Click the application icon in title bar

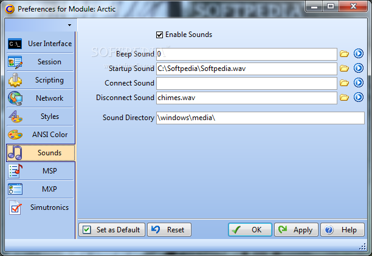click(x=10, y=9)
